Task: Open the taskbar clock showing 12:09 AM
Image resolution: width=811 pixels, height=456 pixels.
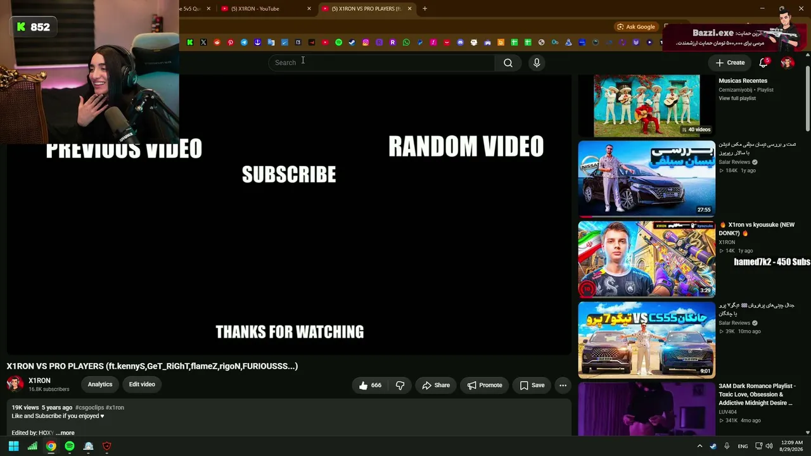Action: pyautogui.click(x=791, y=446)
